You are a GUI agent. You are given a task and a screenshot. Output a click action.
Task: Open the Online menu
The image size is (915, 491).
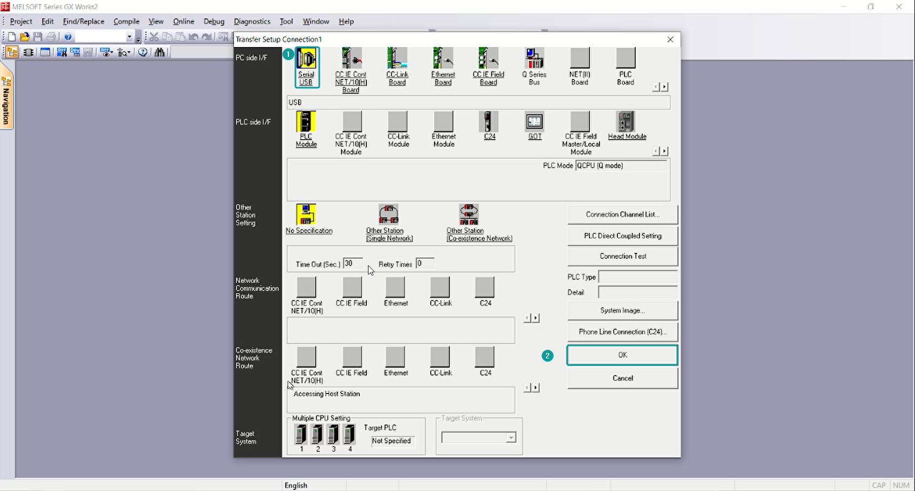coord(183,22)
